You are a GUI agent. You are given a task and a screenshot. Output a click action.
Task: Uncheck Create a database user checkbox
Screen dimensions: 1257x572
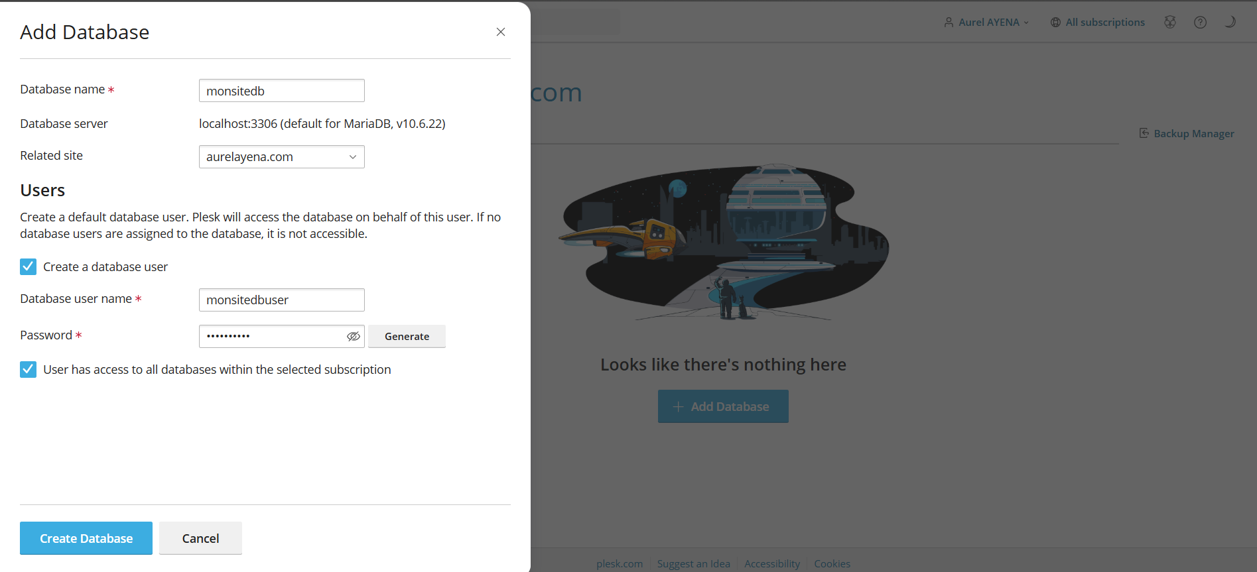tap(28, 266)
